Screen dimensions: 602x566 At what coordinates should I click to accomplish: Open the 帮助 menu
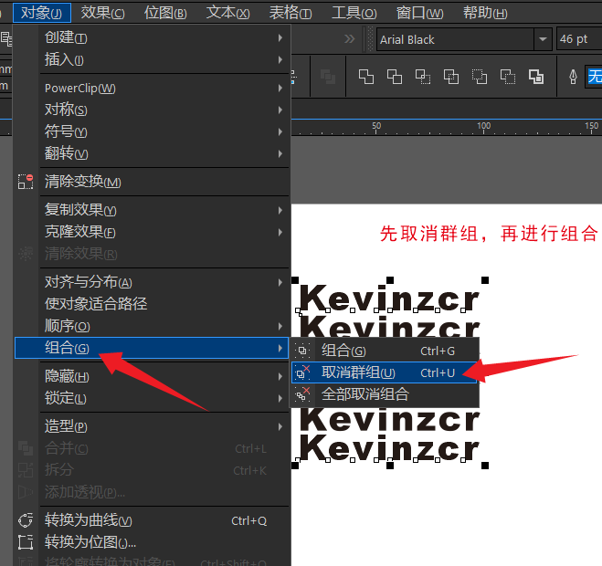click(485, 13)
